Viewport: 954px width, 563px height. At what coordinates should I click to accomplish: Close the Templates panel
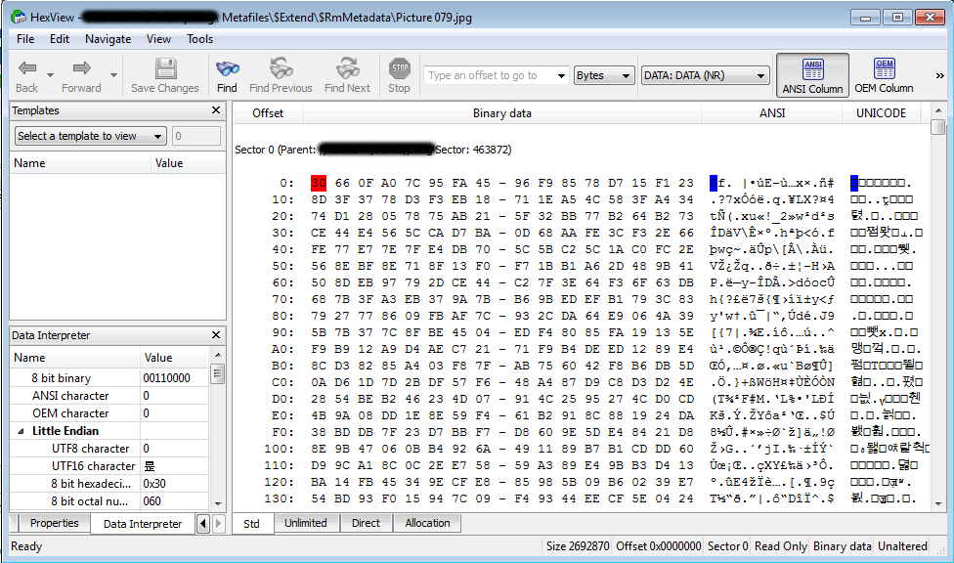216,110
